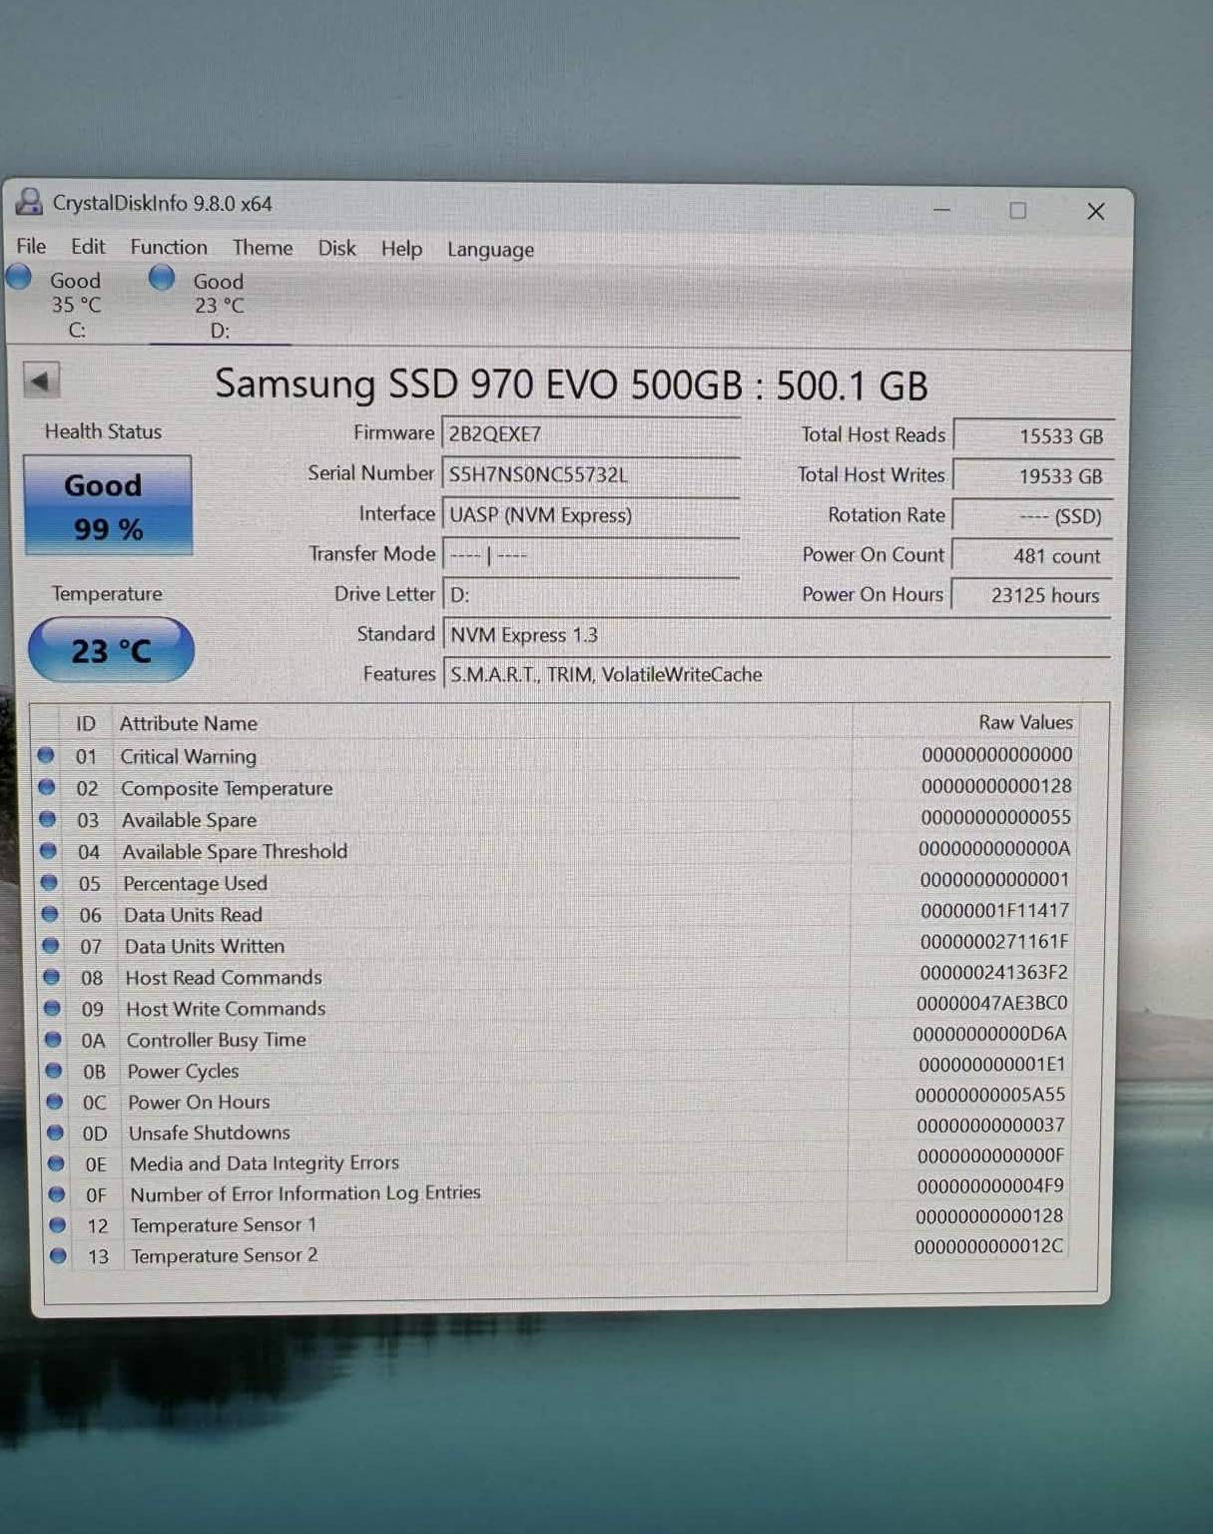
Task: Click the Attribute Name column header
Action: click(189, 723)
